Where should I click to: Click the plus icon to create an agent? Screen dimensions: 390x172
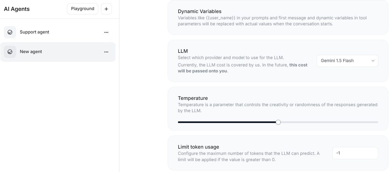click(x=106, y=9)
